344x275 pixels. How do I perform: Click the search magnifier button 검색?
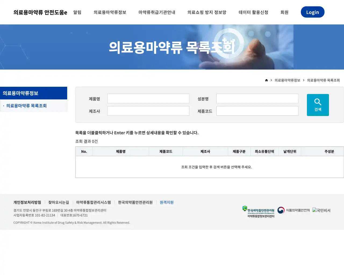pos(318,105)
